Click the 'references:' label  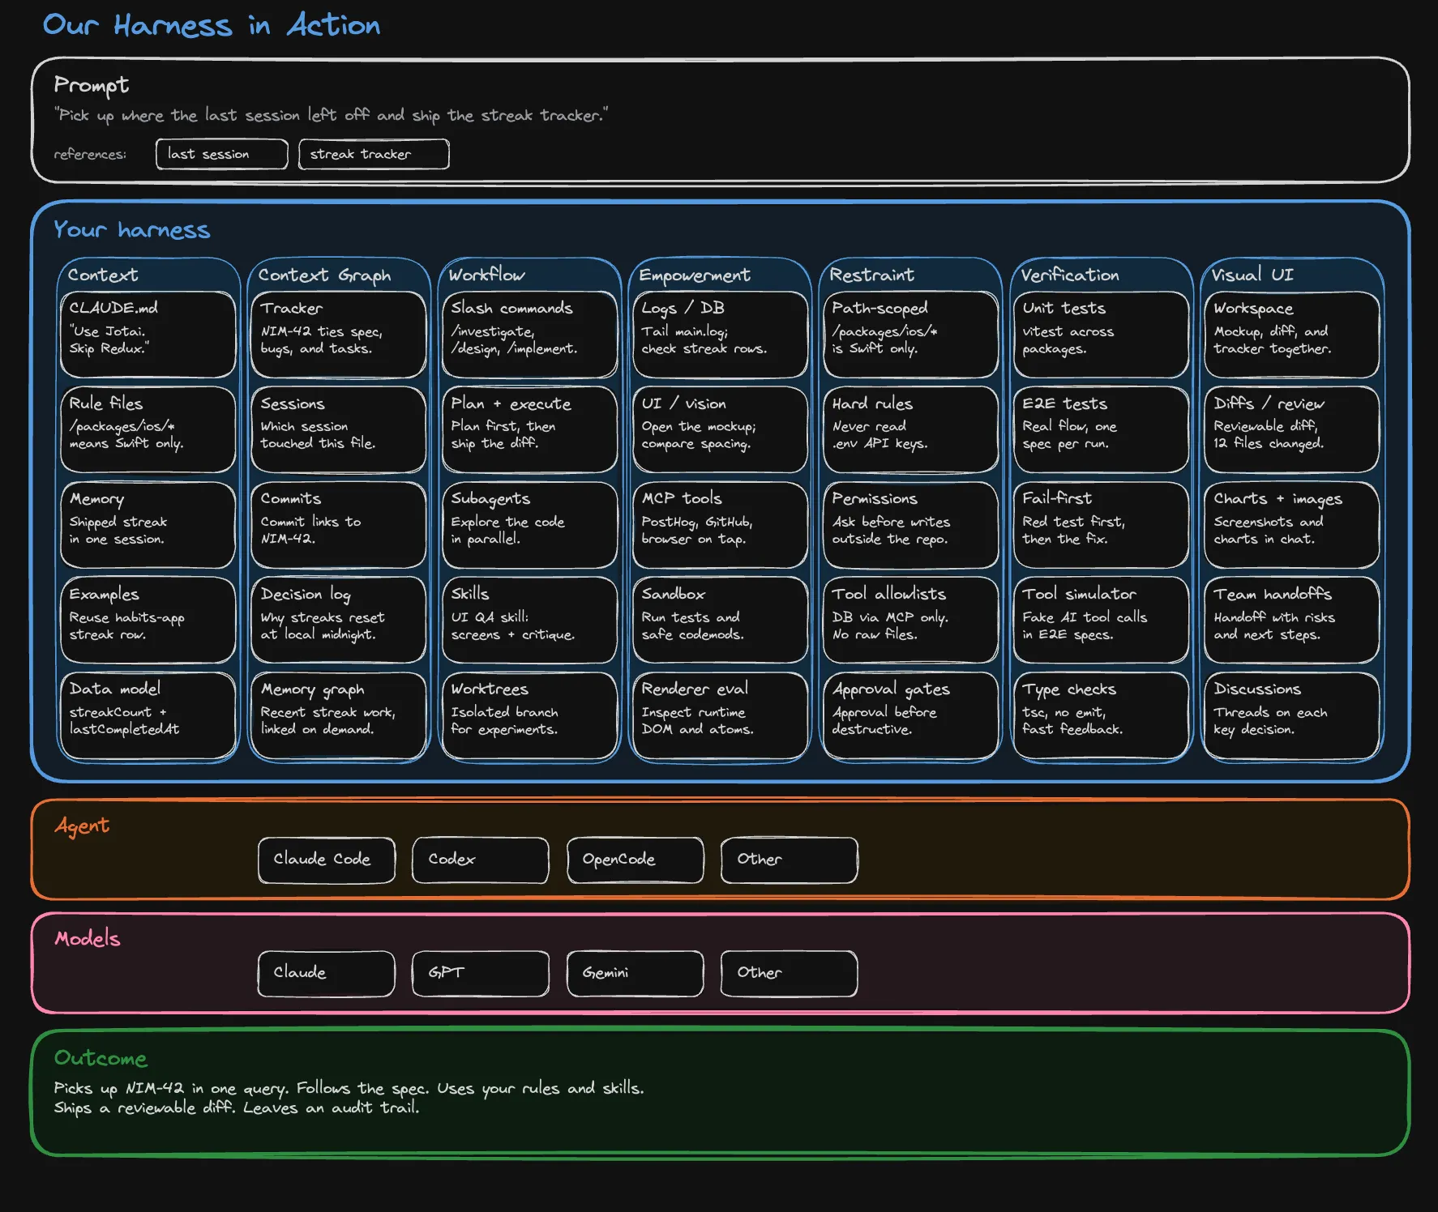point(90,154)
